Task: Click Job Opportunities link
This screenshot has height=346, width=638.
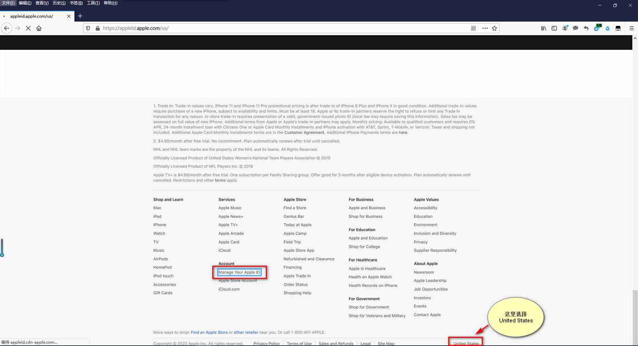Action: 431,289
